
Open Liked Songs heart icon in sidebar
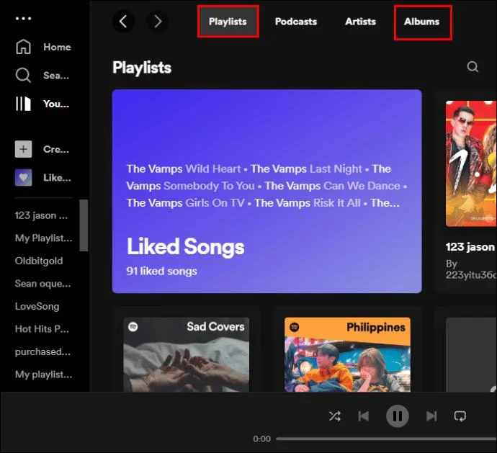(x=24, y=177)
